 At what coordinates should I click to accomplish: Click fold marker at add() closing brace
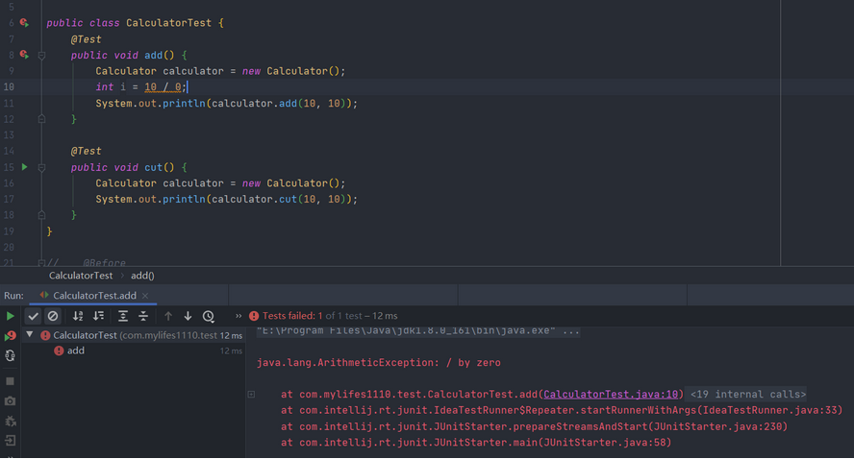[x=41, y=119]
